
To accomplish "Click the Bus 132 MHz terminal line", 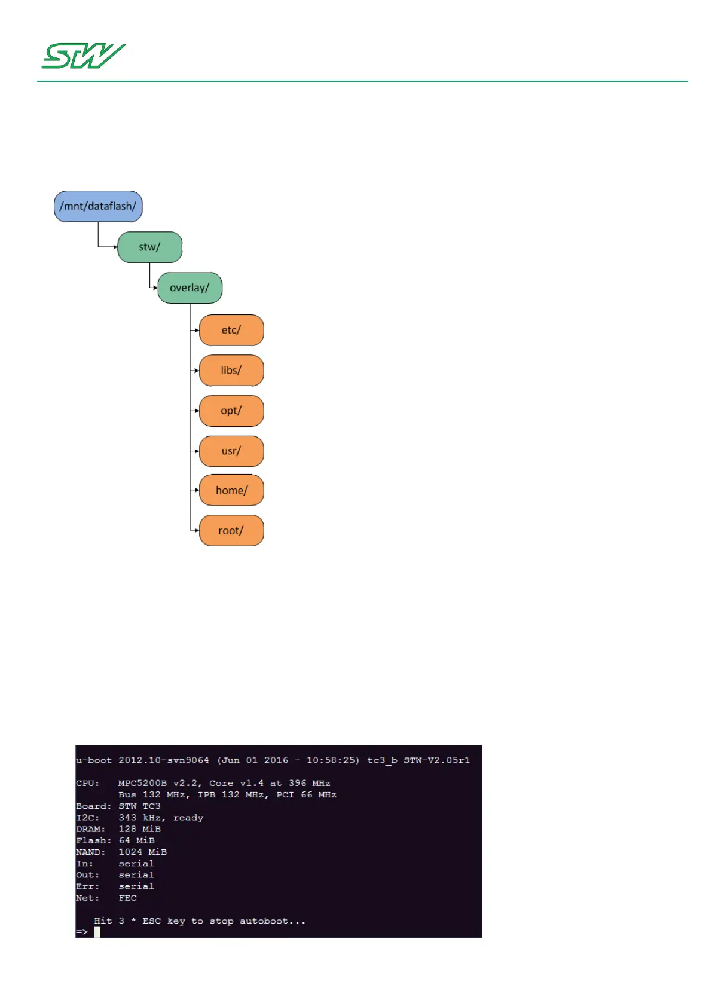I will (227, 794).
